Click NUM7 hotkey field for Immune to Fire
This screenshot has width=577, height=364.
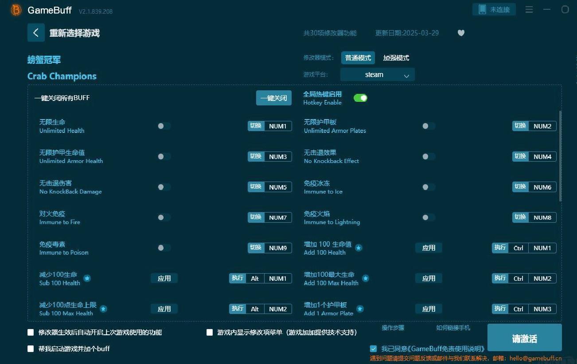click(x=278, y=217)
